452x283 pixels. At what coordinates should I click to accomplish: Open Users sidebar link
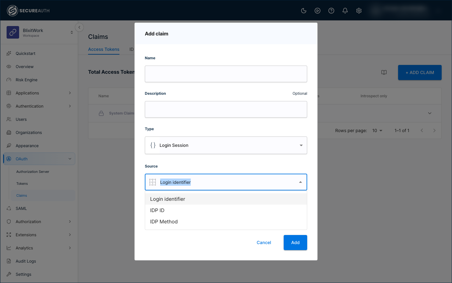21,119
